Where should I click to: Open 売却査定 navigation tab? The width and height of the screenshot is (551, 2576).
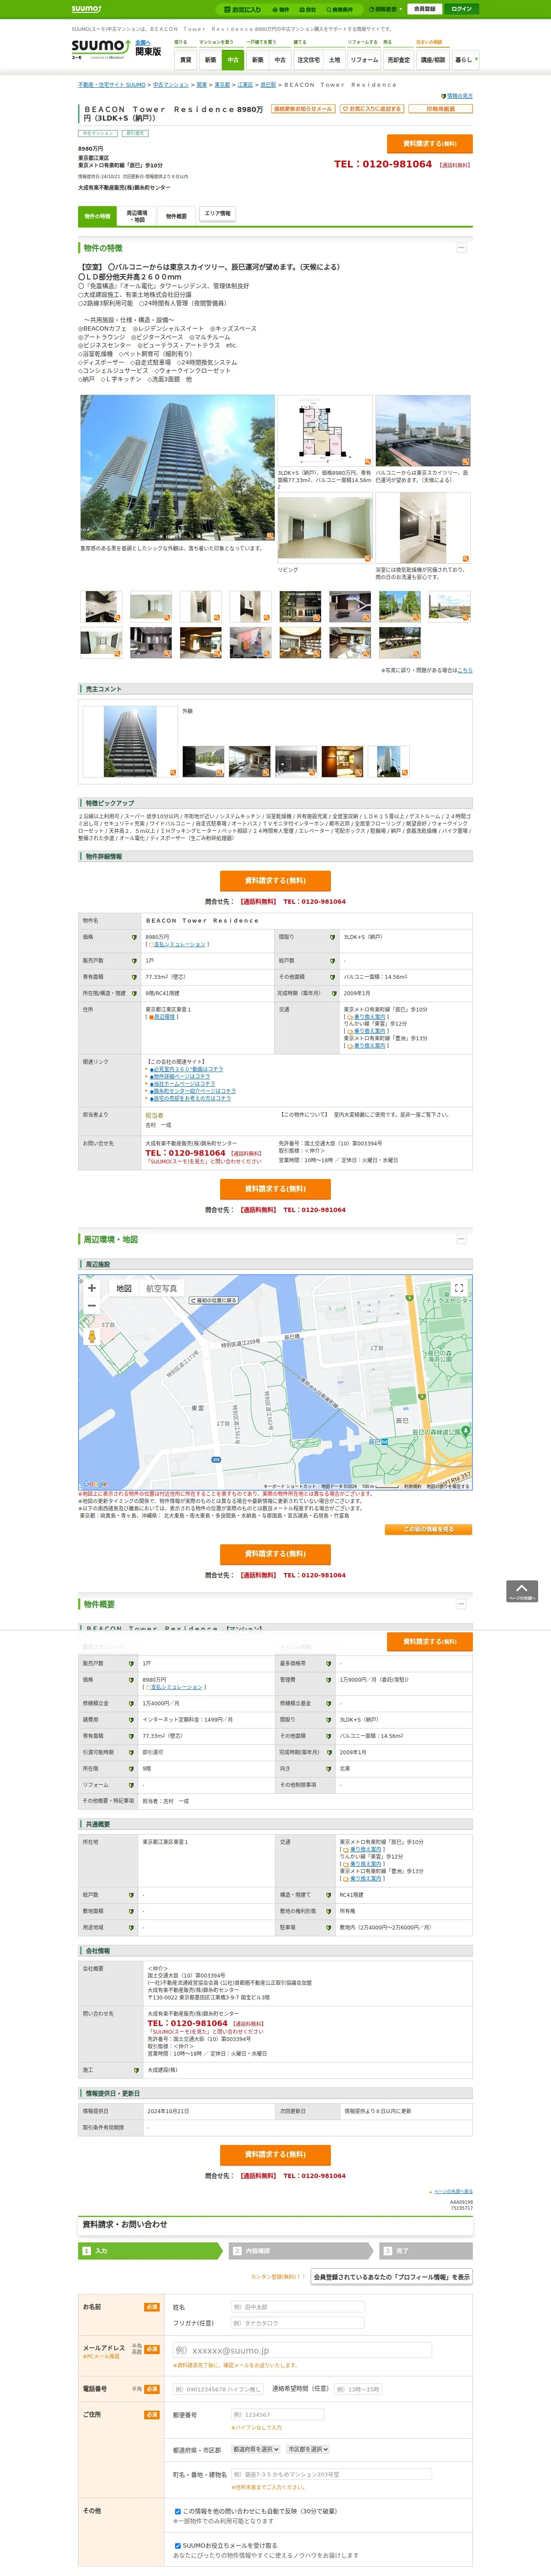coord(399,60)
